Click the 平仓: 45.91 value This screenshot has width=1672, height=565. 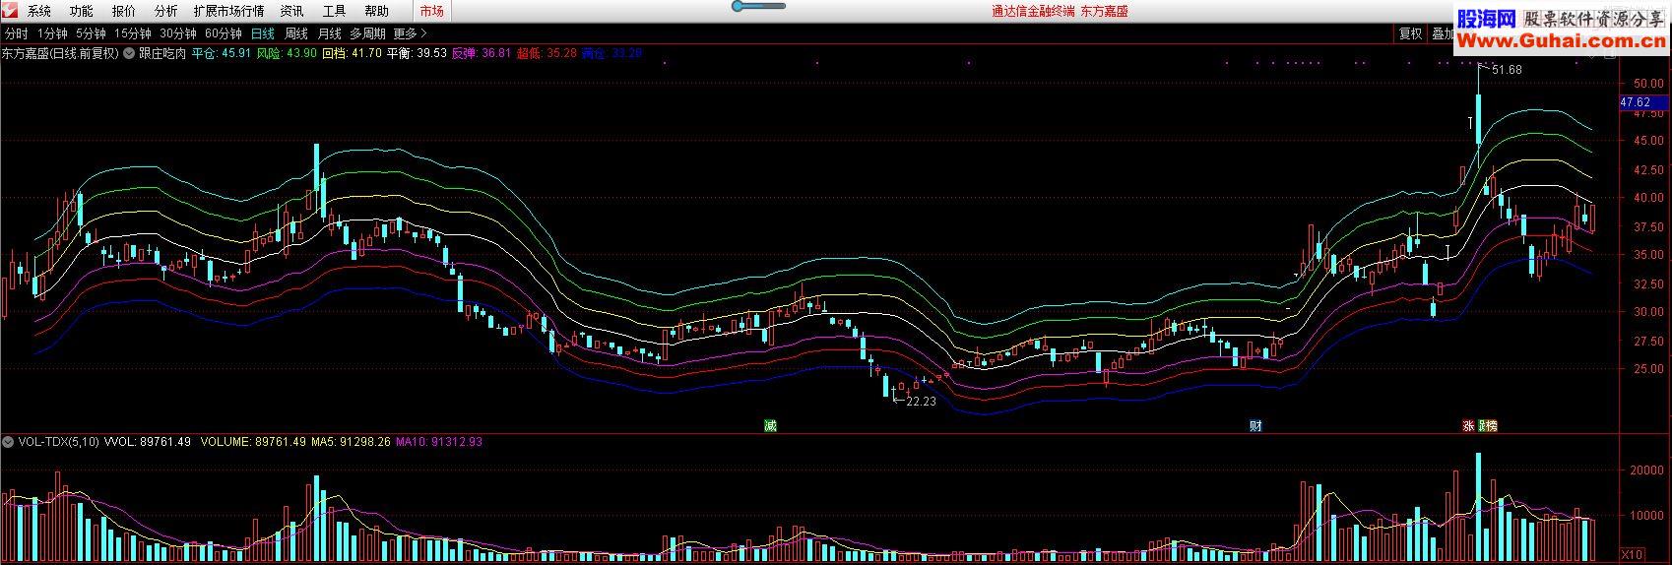[x=222, y=53]
